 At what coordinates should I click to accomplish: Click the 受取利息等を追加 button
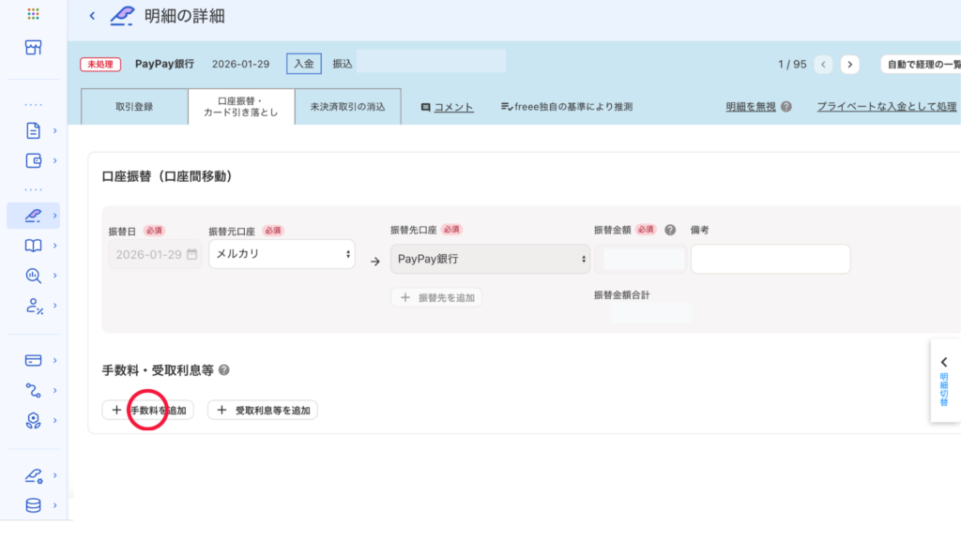click(x=263, y=410)
